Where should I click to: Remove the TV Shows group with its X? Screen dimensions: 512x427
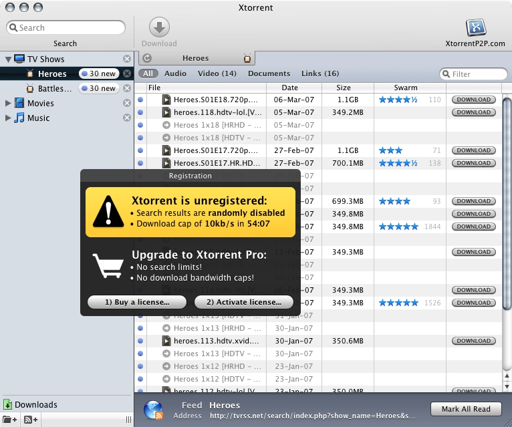tap(127, 59)
